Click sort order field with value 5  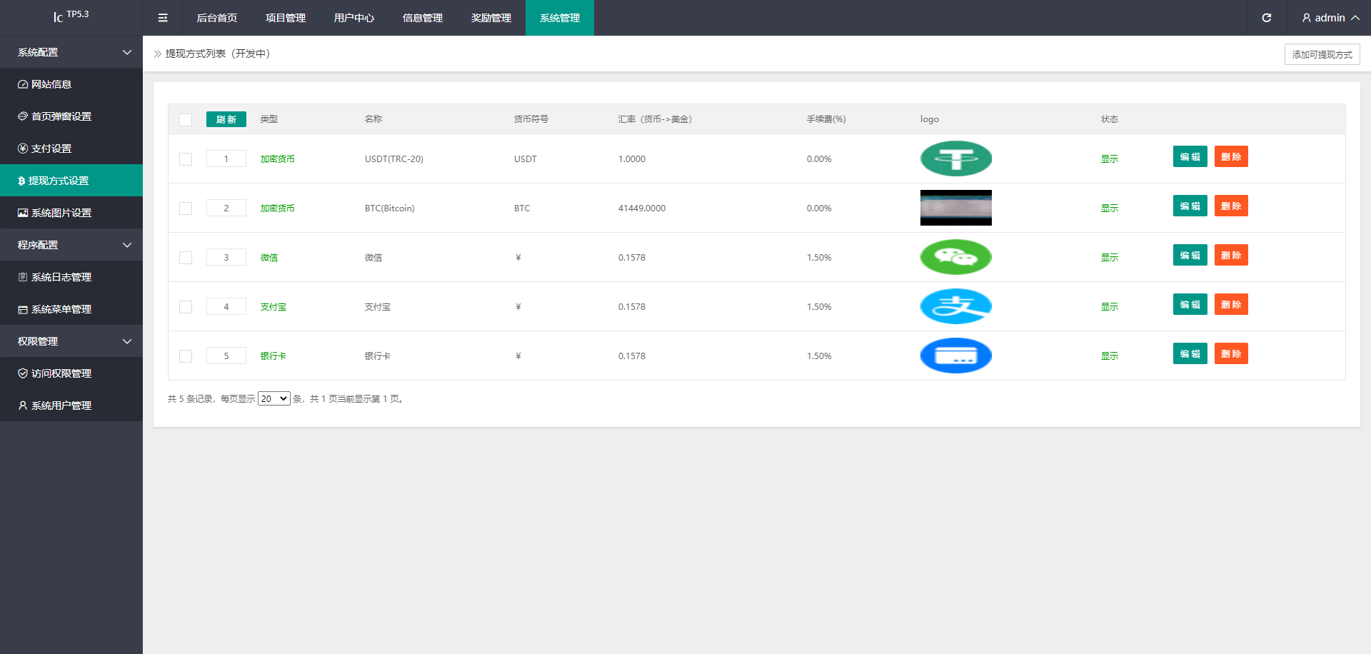[226, 356]
